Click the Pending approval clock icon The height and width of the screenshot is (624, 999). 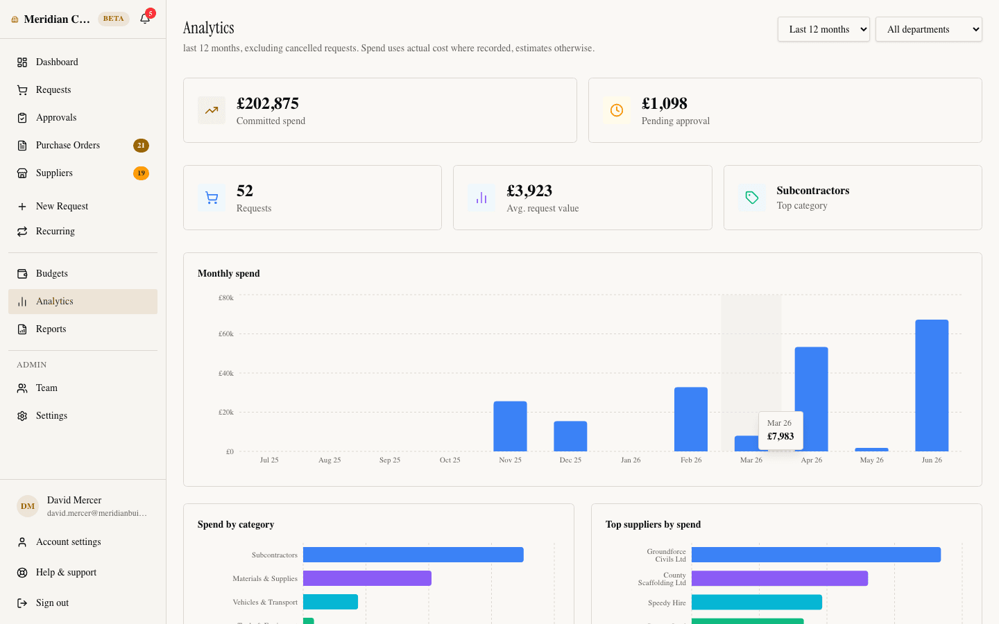[x=617, y=110]
